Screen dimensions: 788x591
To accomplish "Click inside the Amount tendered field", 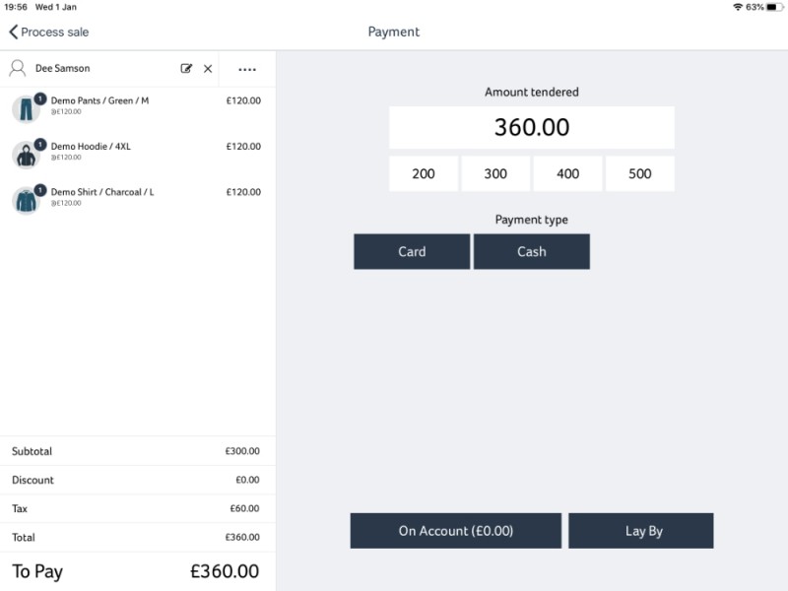I will [531, 127].
